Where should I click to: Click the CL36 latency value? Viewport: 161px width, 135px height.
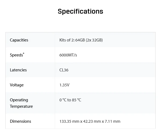click(x=64, y=70)
